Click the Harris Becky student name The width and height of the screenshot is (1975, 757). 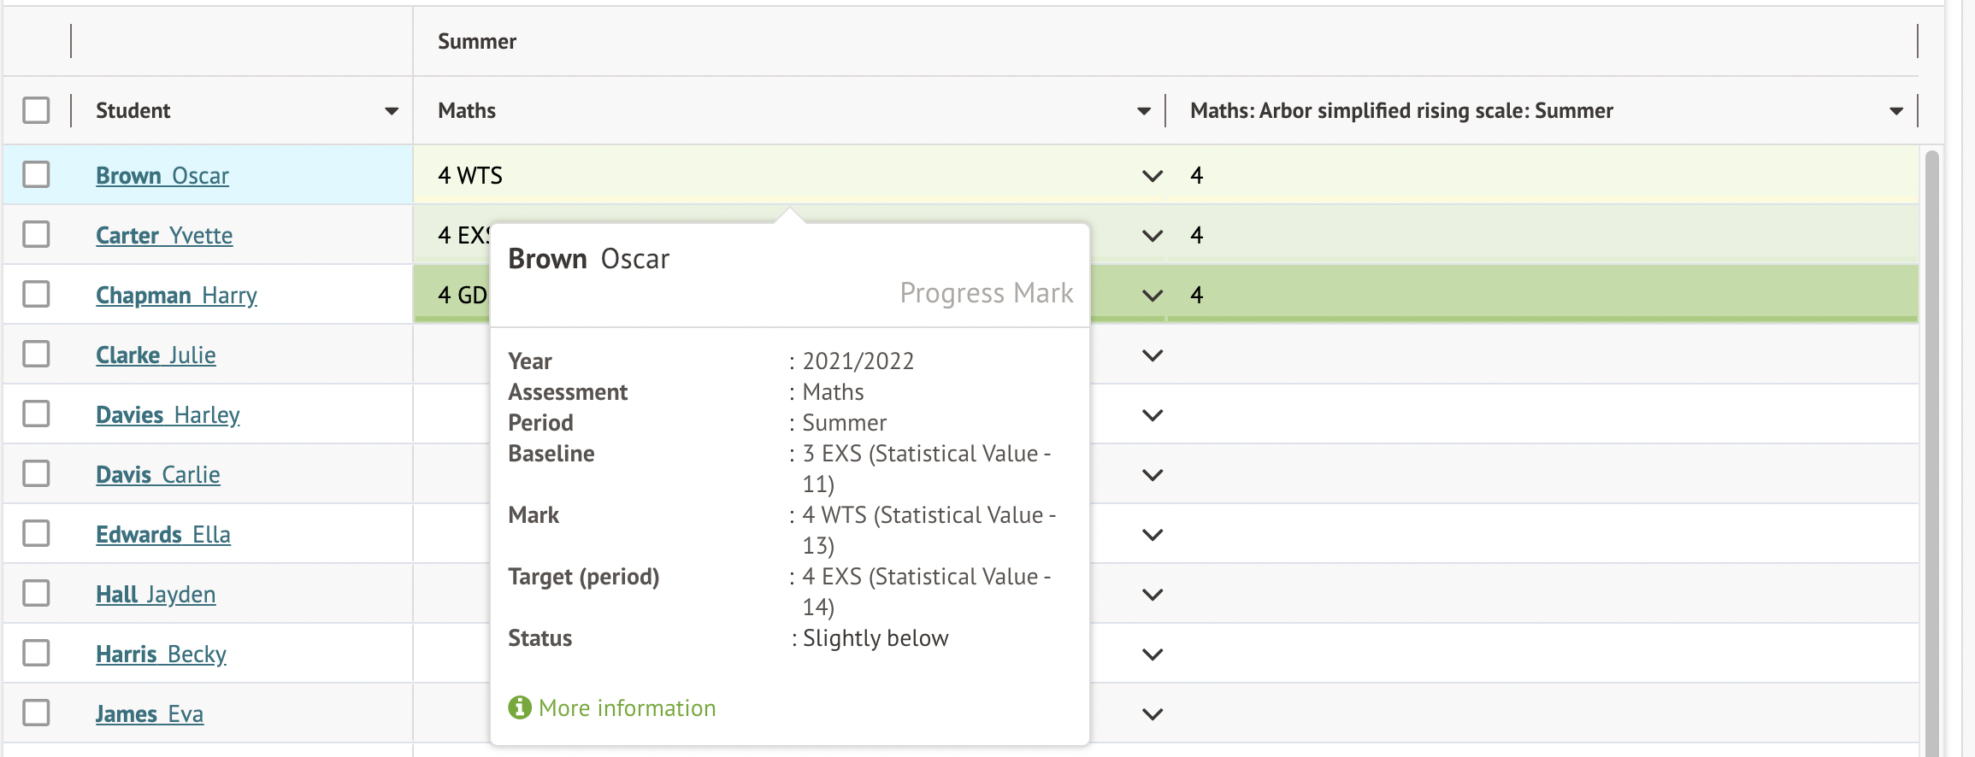click(x=161, y=654)
